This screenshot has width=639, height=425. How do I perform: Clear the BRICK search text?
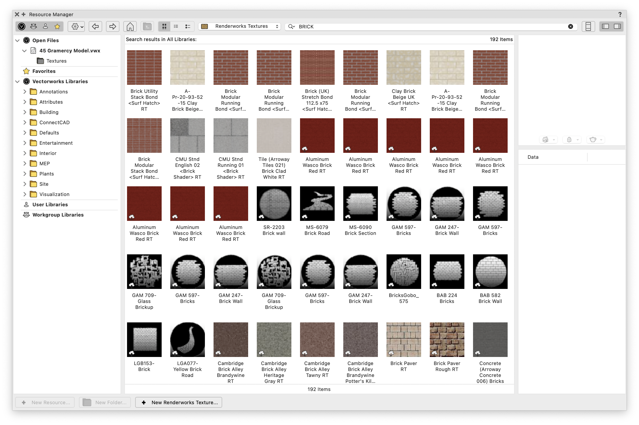click(x=570, y=26)
